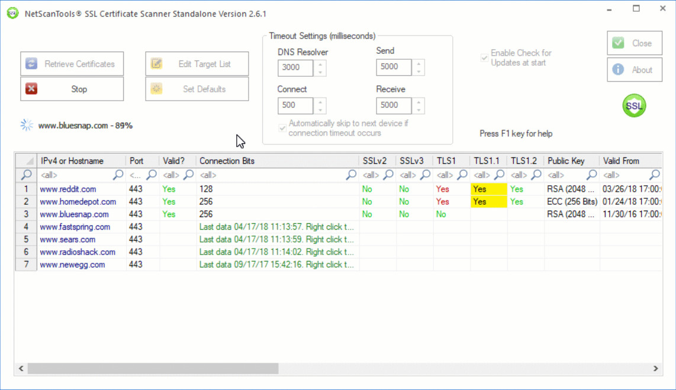Increase Send timeout with up arrow

coord(419,63)
